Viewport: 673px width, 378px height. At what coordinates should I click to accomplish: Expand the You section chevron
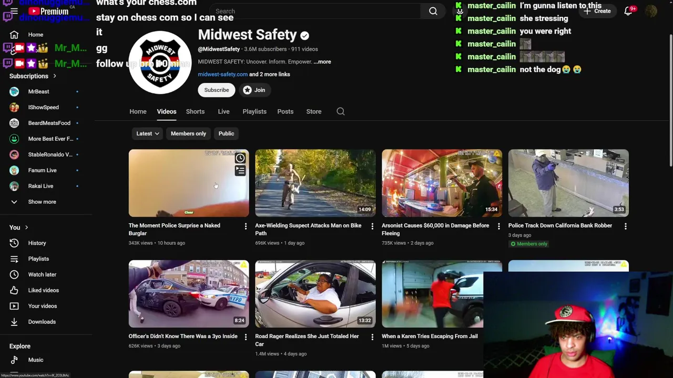(26, 227)
